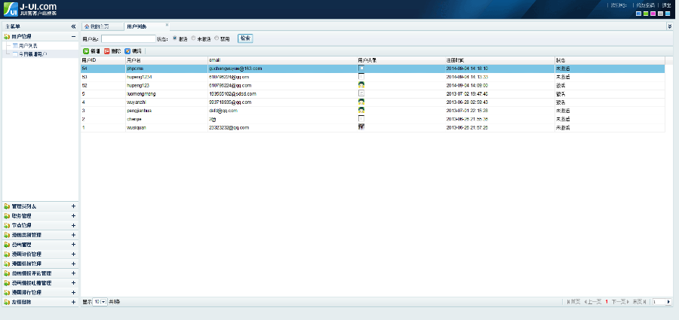Go to last page (末页)

641,301
